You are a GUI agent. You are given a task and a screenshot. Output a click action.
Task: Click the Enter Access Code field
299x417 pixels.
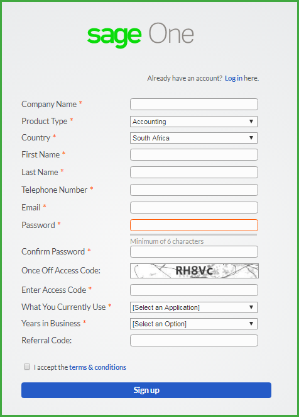(x=194, y=290)
